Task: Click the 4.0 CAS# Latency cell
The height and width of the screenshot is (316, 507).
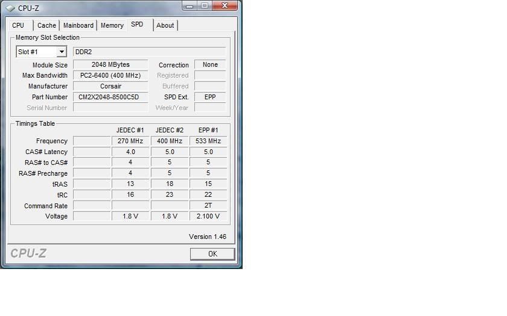Action: (x=130, y=152)
